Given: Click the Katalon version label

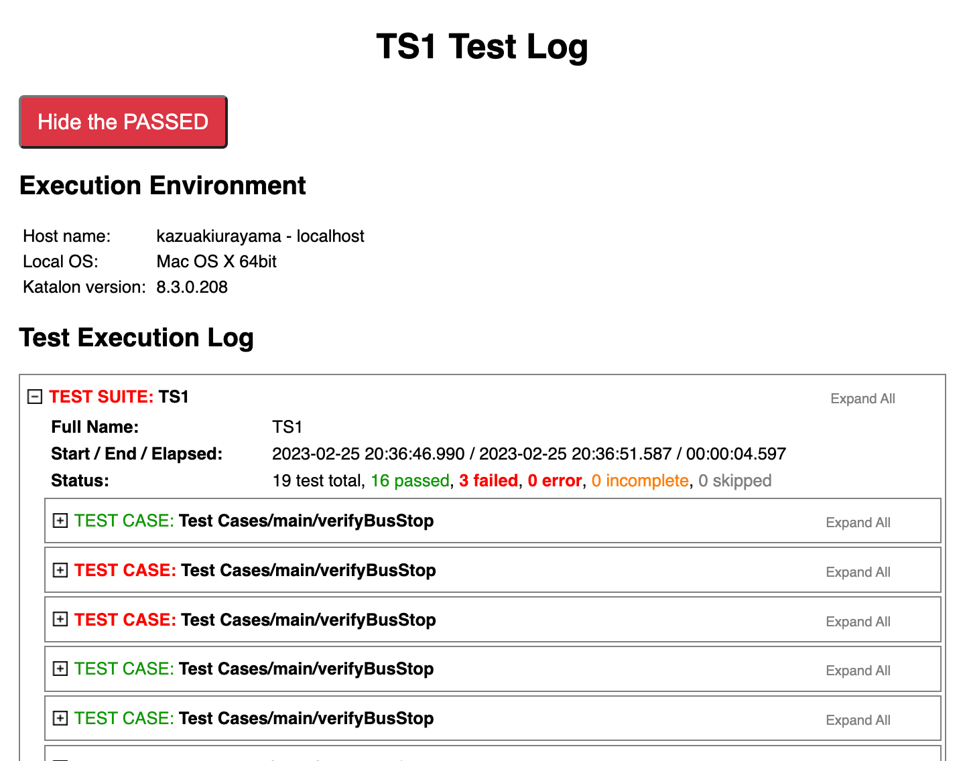Looking at the screenshot, I should (x=84, y=287).
